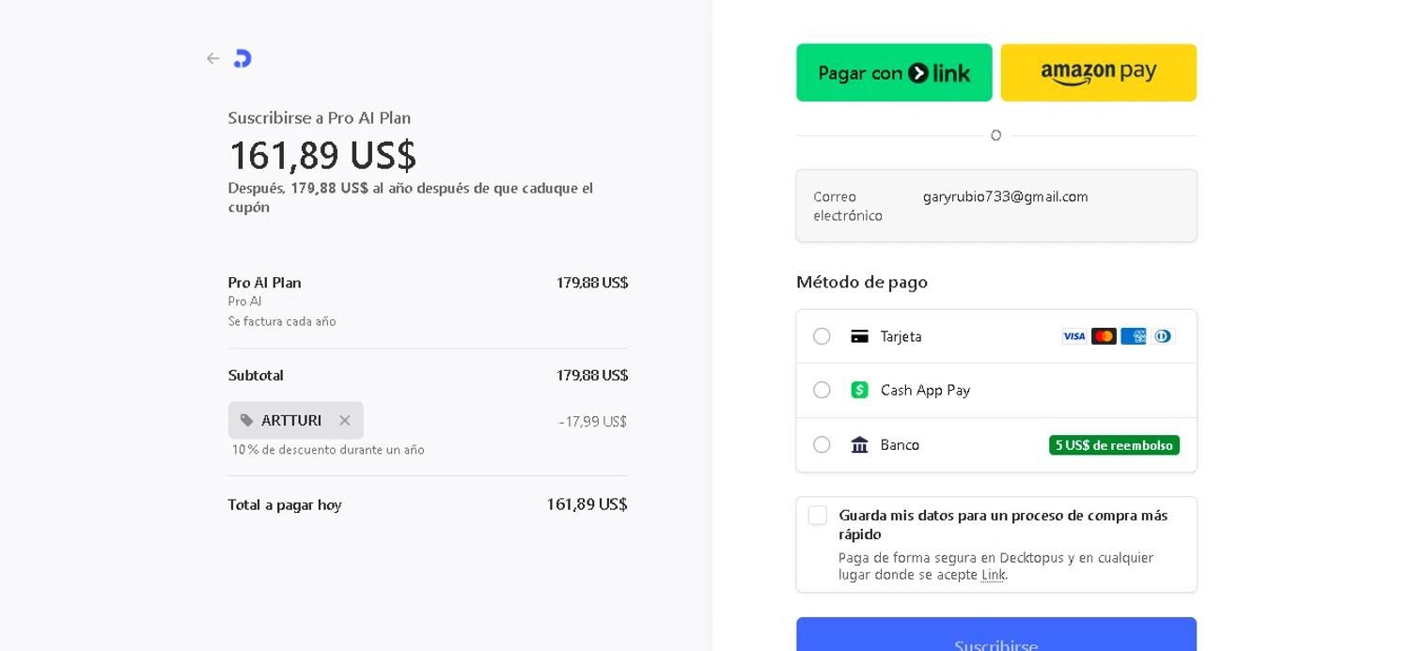
Task: Enable the Guarda mis datos checkbox
Action: [818, 516]
